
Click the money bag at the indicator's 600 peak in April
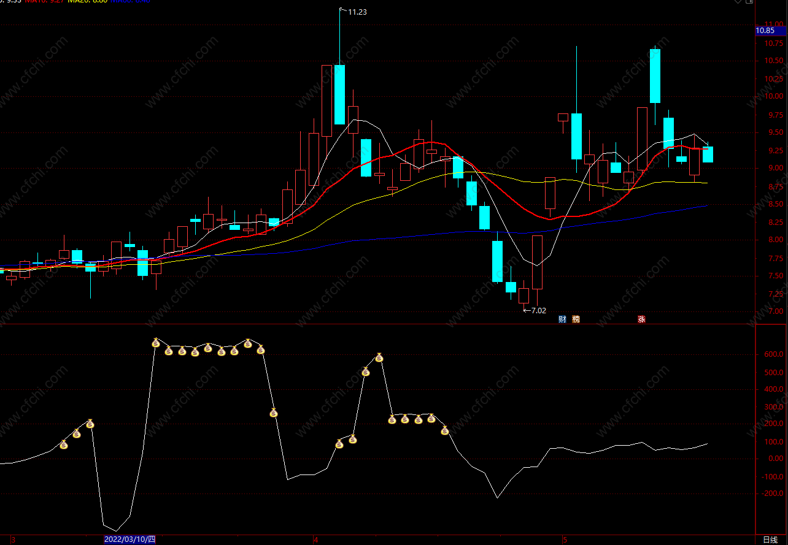pyautogui.click(x=379, y=357)
